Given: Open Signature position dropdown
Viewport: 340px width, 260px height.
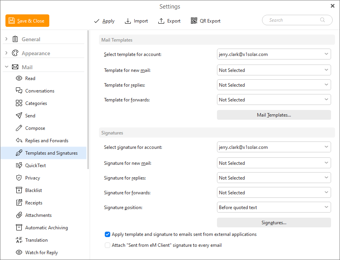Looking at the screenshot, I should pos(274,208).
